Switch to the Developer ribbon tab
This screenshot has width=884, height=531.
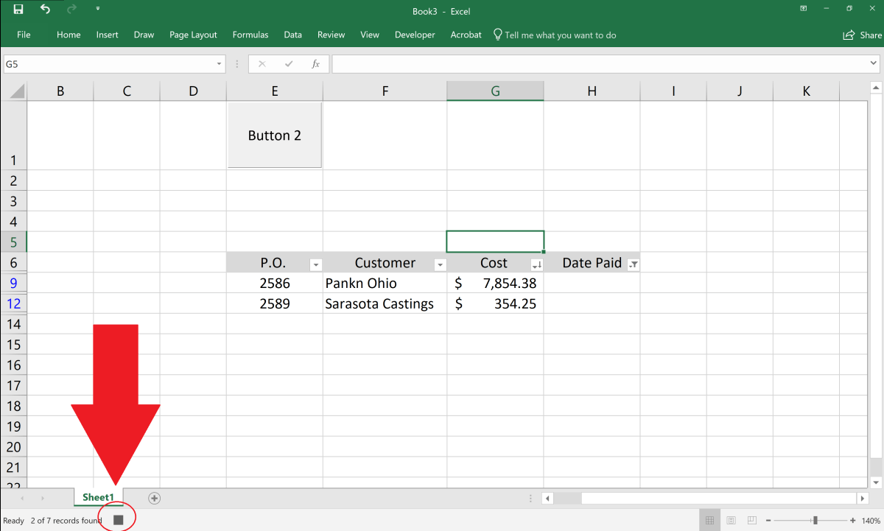point(414,34)
